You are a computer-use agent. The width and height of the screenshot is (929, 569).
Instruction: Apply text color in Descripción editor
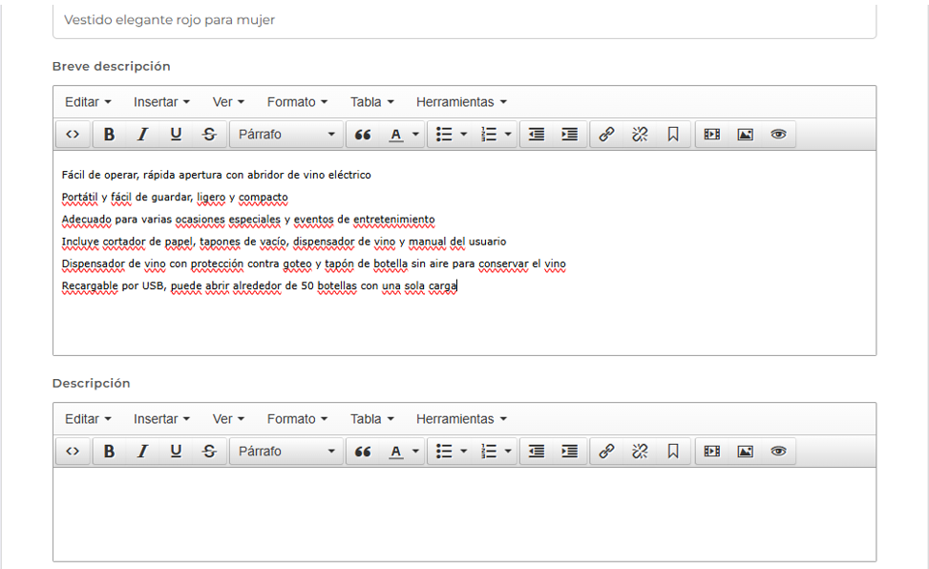point(396,452)
